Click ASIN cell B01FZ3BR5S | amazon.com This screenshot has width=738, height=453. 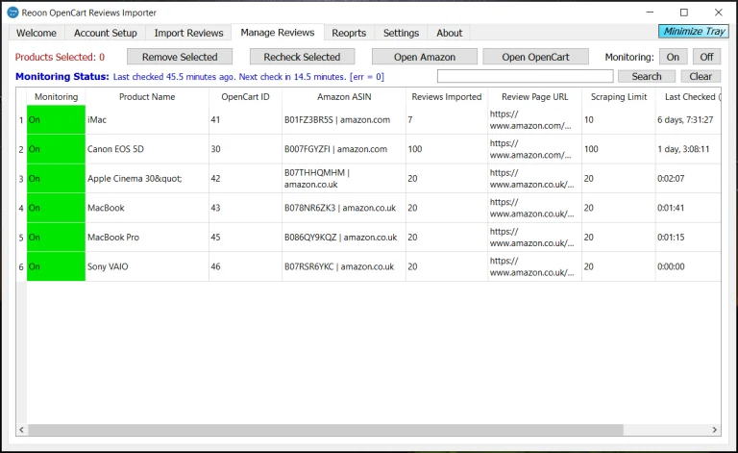point(344,119)
